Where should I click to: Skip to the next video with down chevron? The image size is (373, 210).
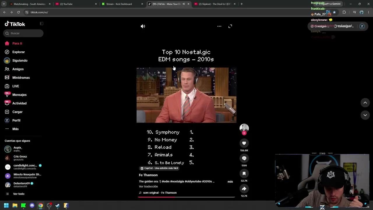(365, 115)
